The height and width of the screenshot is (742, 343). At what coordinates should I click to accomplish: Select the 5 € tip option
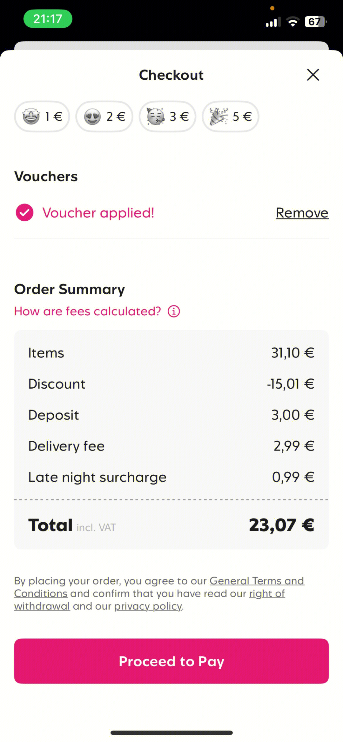pyautogui.click(x=231, y=117)
